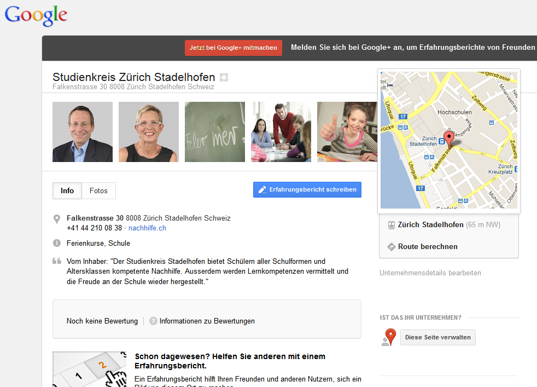Open photo of smiling woman with glasses
The image size is (537, 387).
149,132
